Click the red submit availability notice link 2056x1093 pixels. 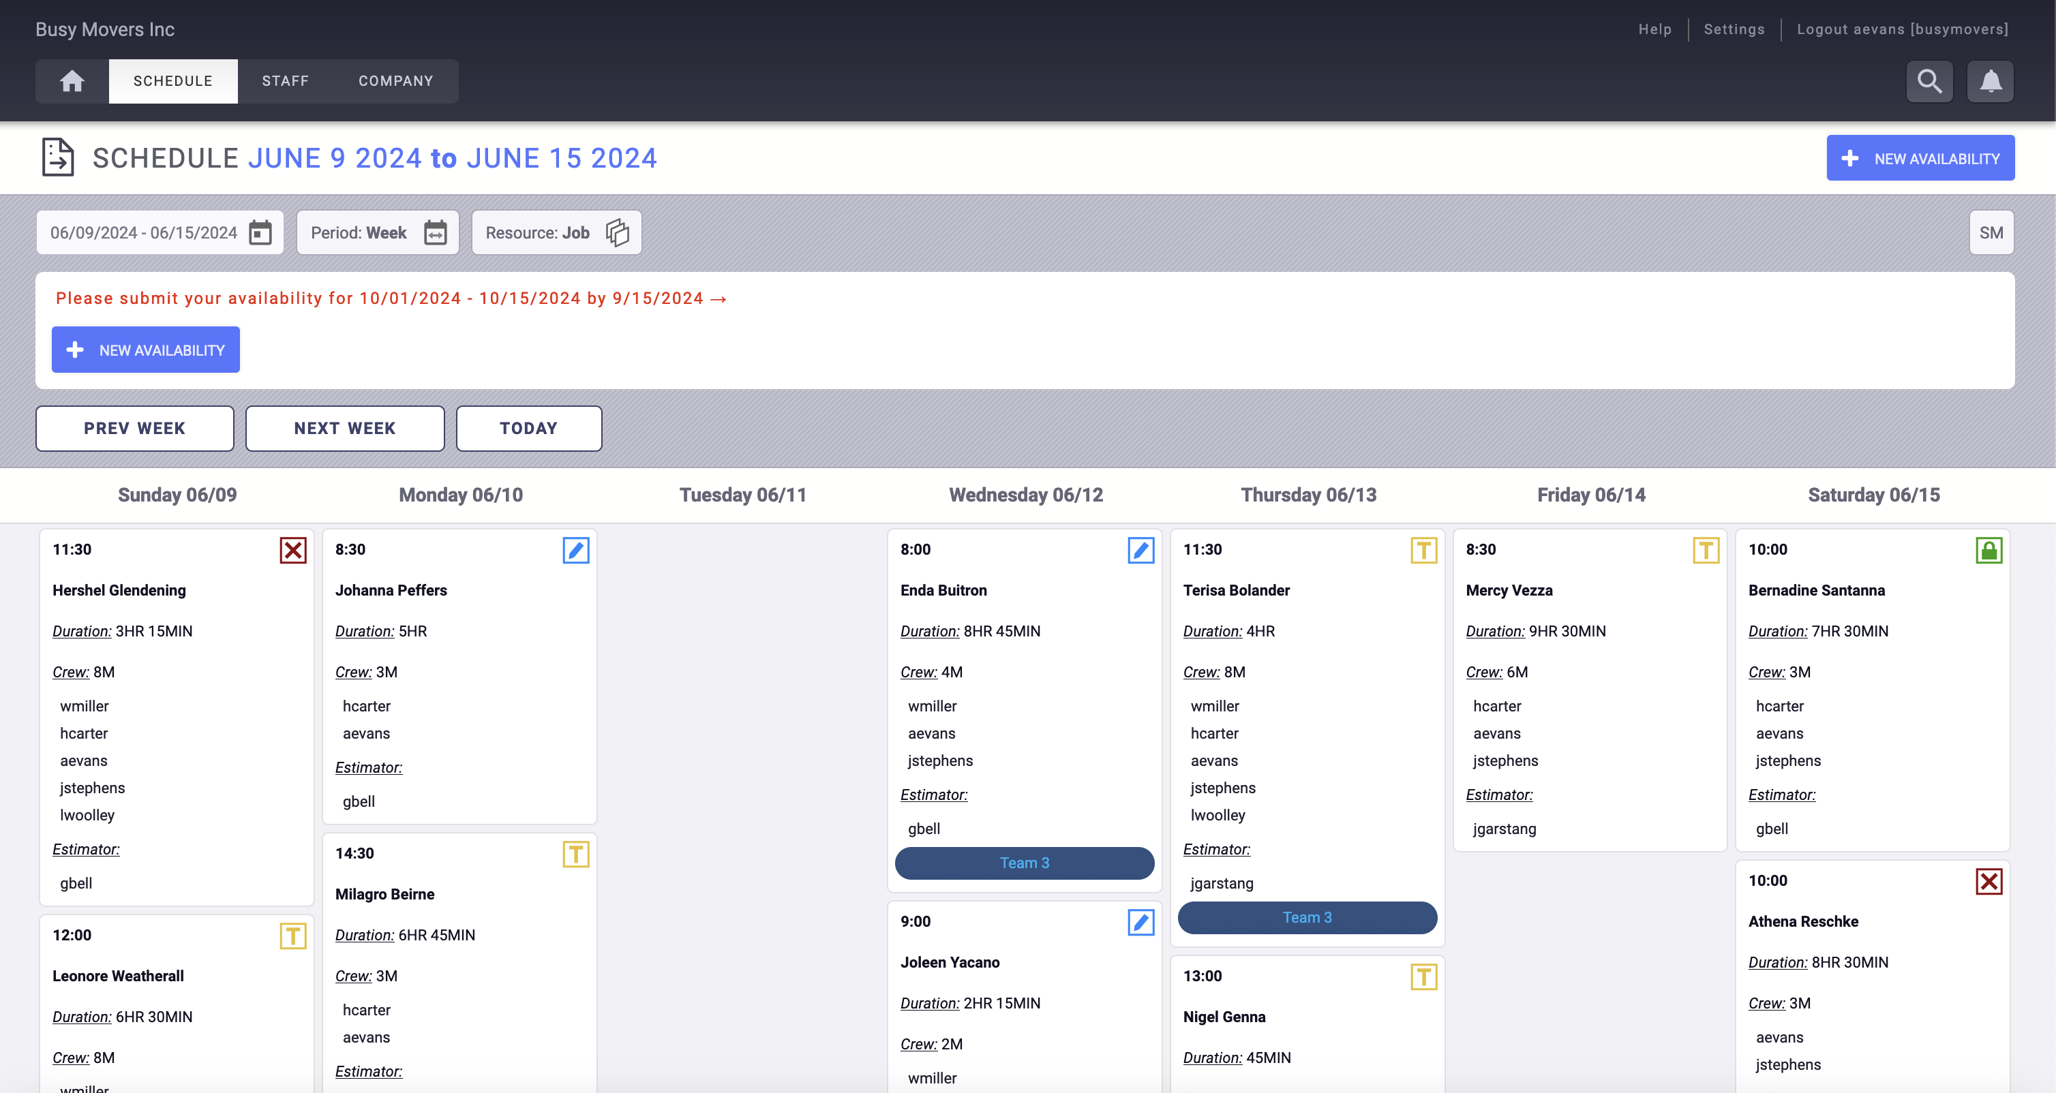pos(391,298)
